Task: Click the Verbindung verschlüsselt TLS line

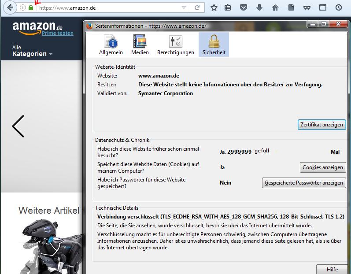Action: coord(221,217)
